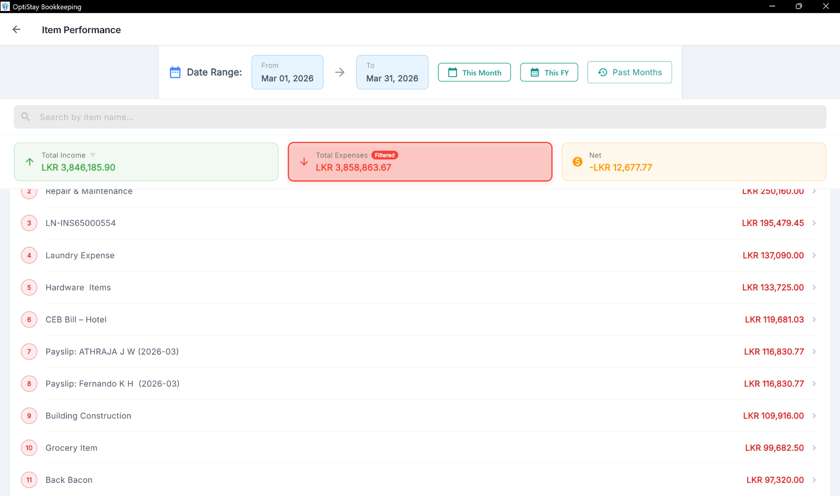Click rank badge 7 for ATHRAJA payslip

29,351
